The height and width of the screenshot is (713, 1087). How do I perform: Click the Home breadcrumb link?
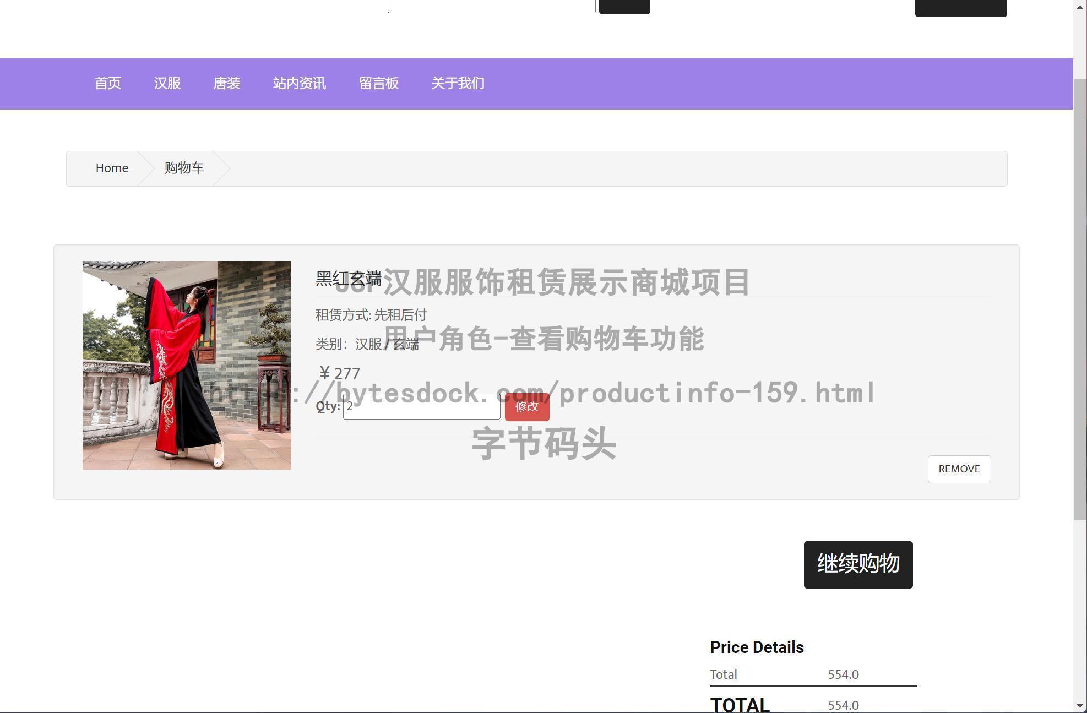(112, 168)
